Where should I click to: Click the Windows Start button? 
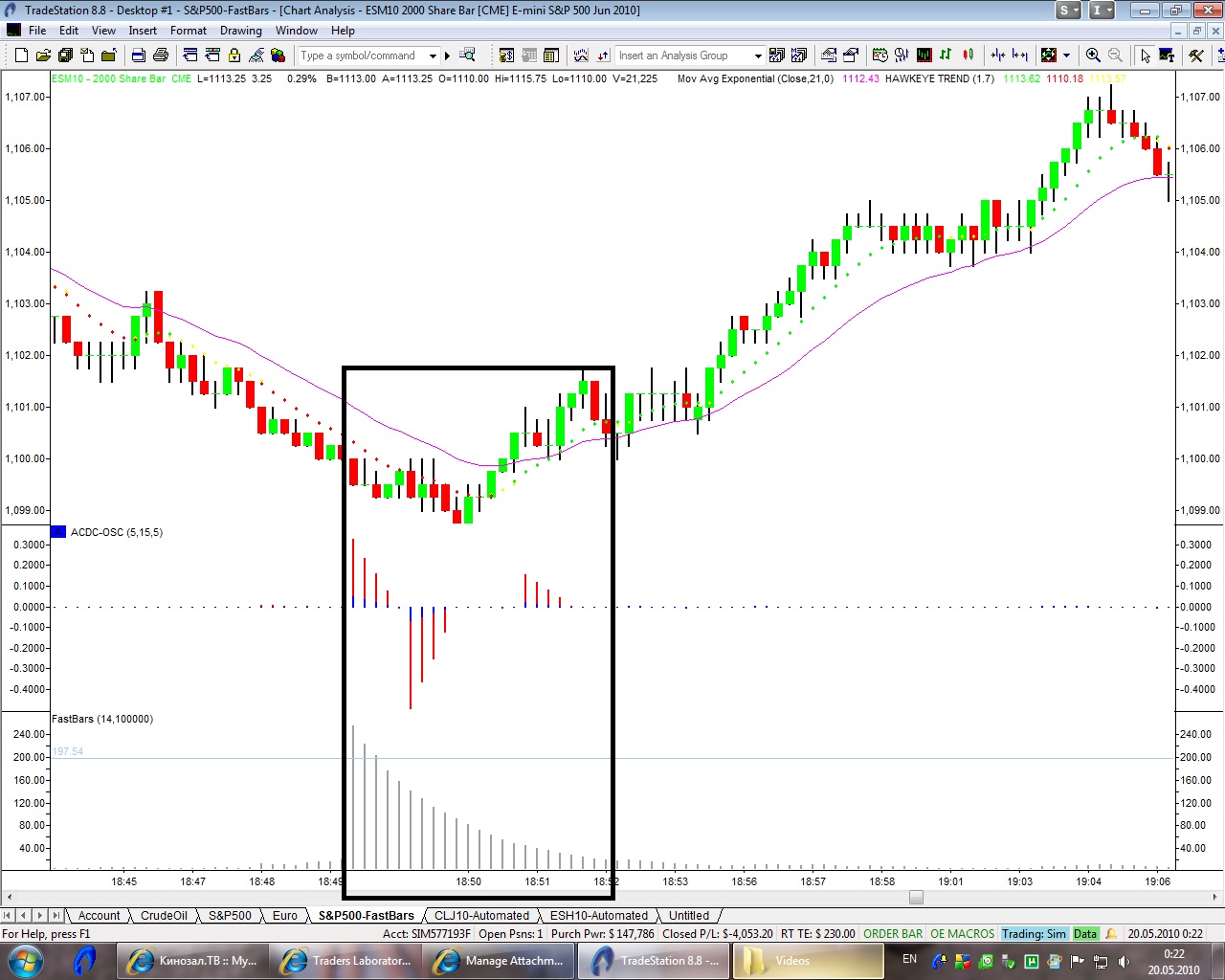25,961
